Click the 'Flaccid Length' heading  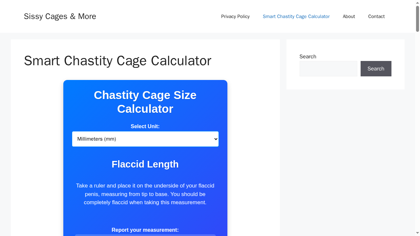point(145,164)
